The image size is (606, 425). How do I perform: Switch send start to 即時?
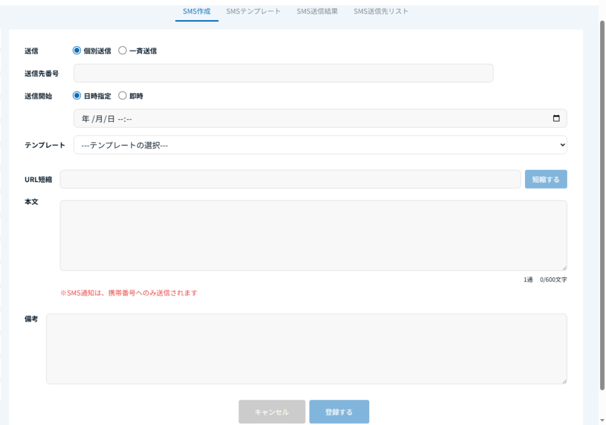(123, 96)
